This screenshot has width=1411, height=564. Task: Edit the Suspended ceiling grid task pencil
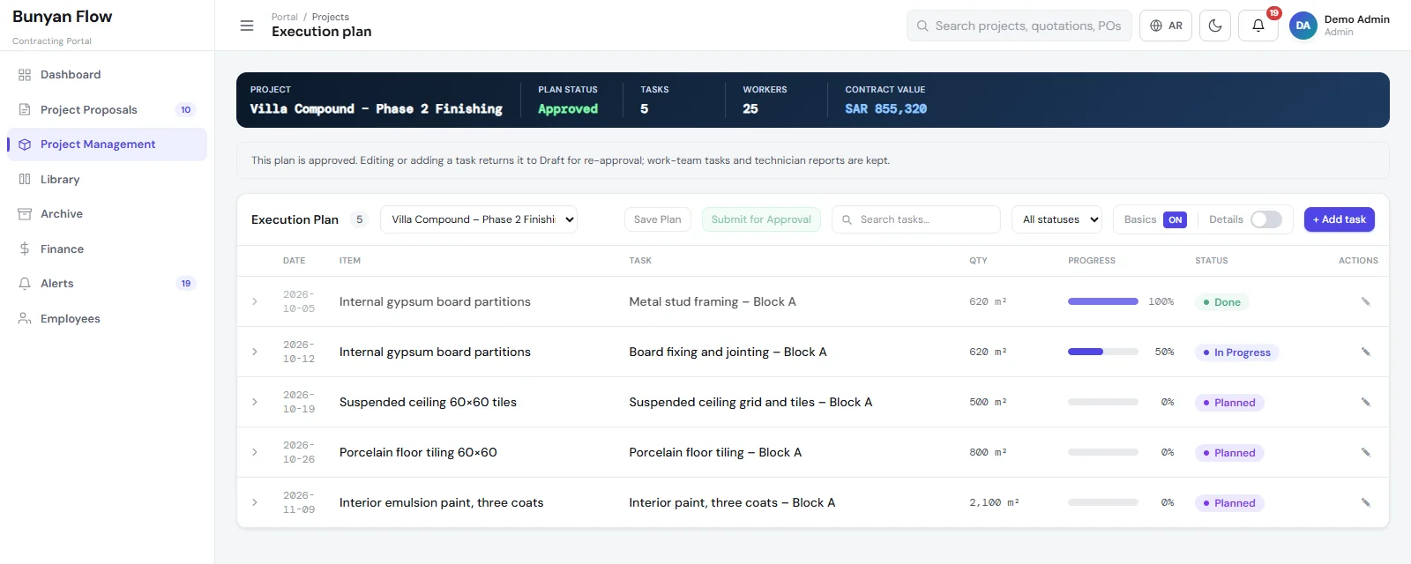tap(1365, 402)
